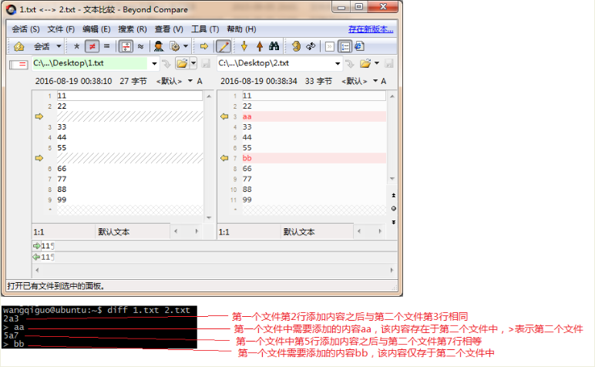
Task: Click the previous-difference-section double-up arrow icon
Action: coord(394,196)
